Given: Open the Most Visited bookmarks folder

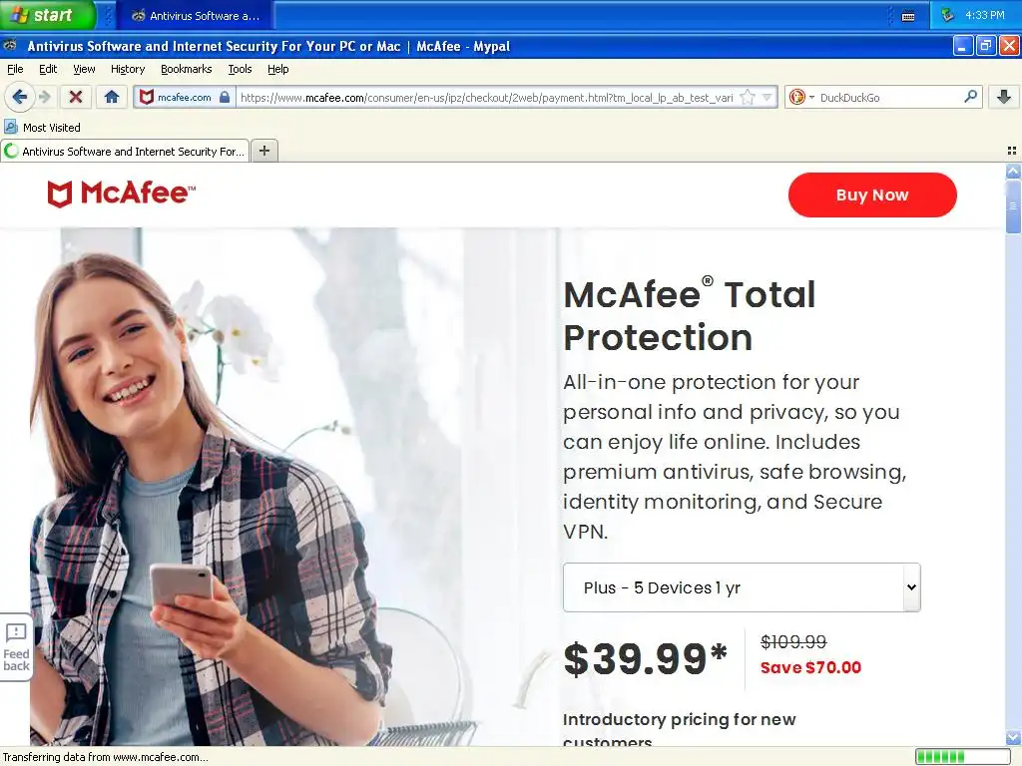Looking at the screenshot, I should coord(43,127).
